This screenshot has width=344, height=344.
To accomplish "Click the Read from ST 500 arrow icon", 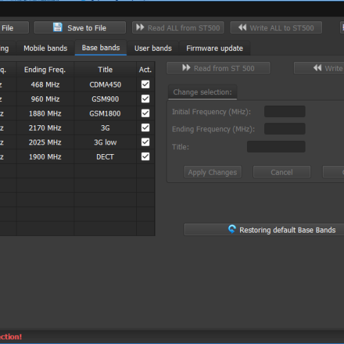I will click(x=186, y=68).
